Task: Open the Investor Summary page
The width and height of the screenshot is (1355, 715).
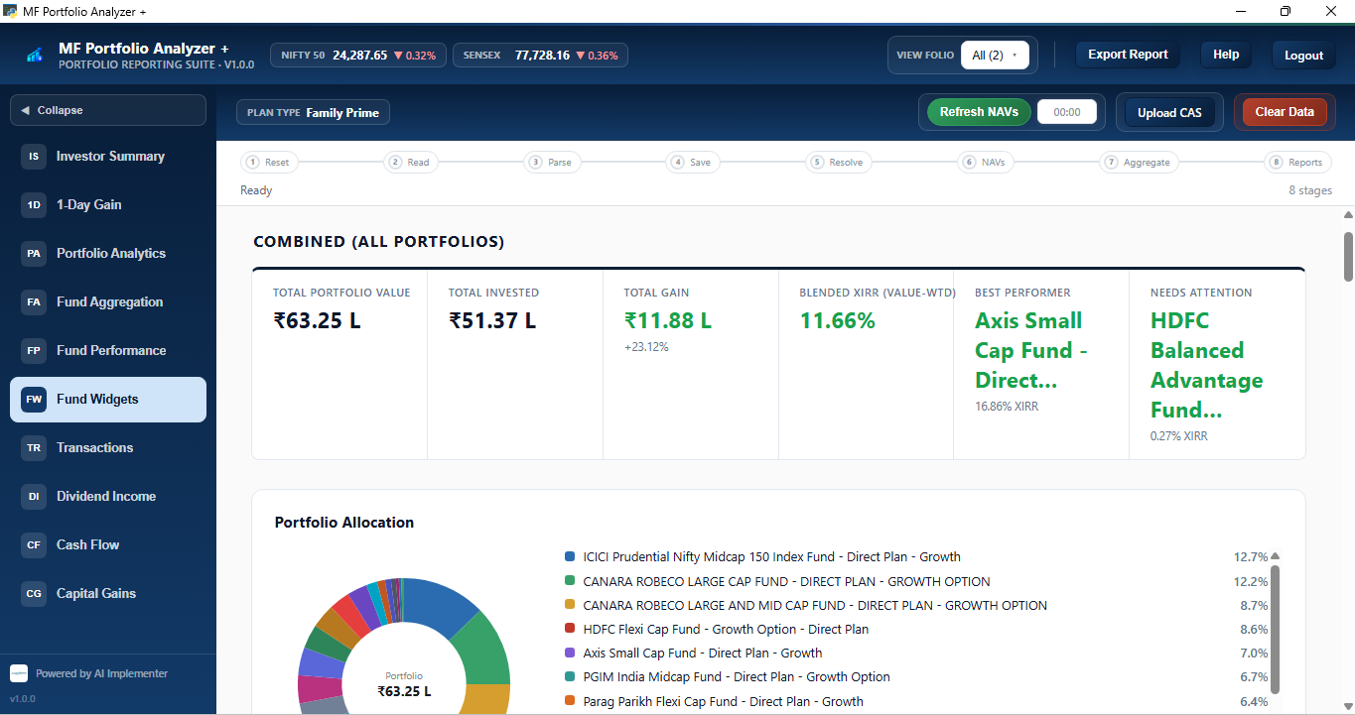Action: point(108,157)
